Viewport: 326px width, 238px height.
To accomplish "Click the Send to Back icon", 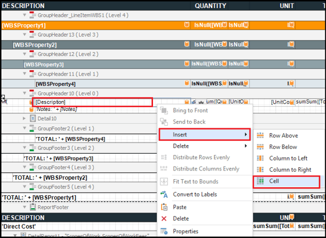I will [164, 122].
